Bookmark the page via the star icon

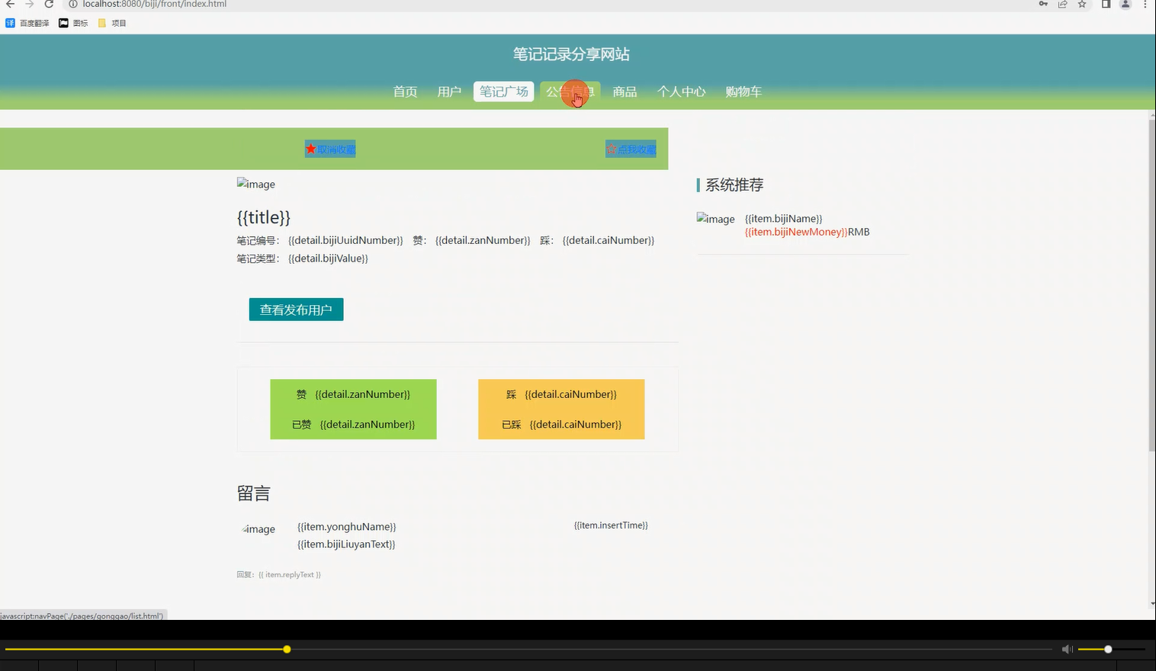coord(1082,5)
